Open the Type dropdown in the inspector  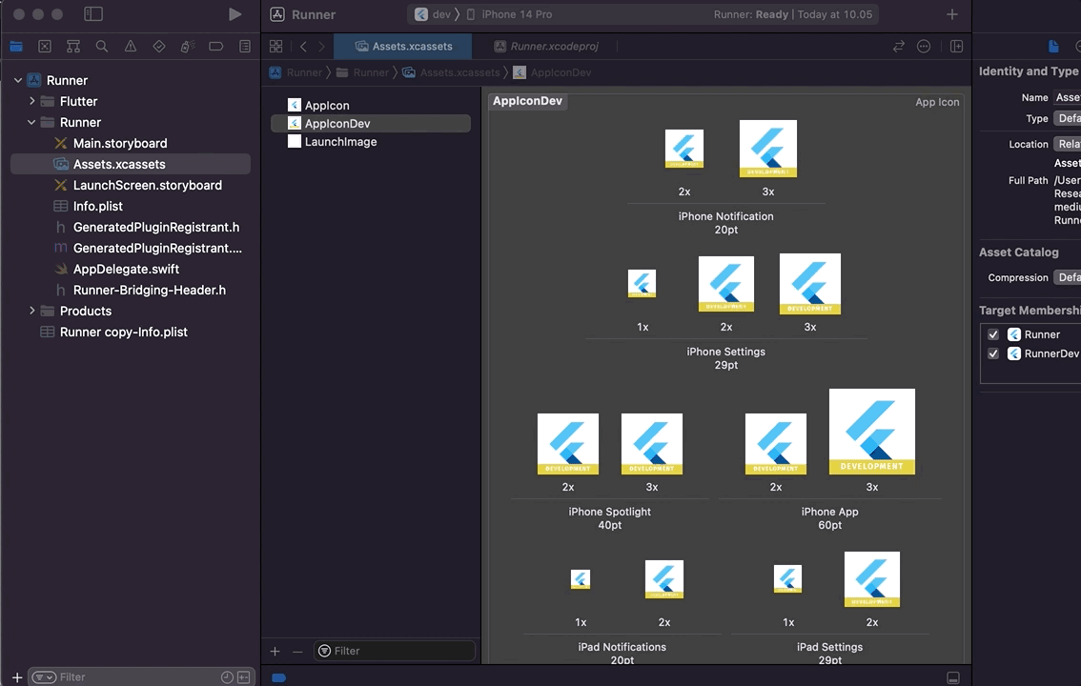click(x=1068, y=118)
